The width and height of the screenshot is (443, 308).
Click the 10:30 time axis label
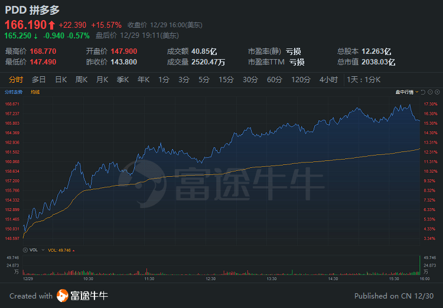[x=88, y=279]
